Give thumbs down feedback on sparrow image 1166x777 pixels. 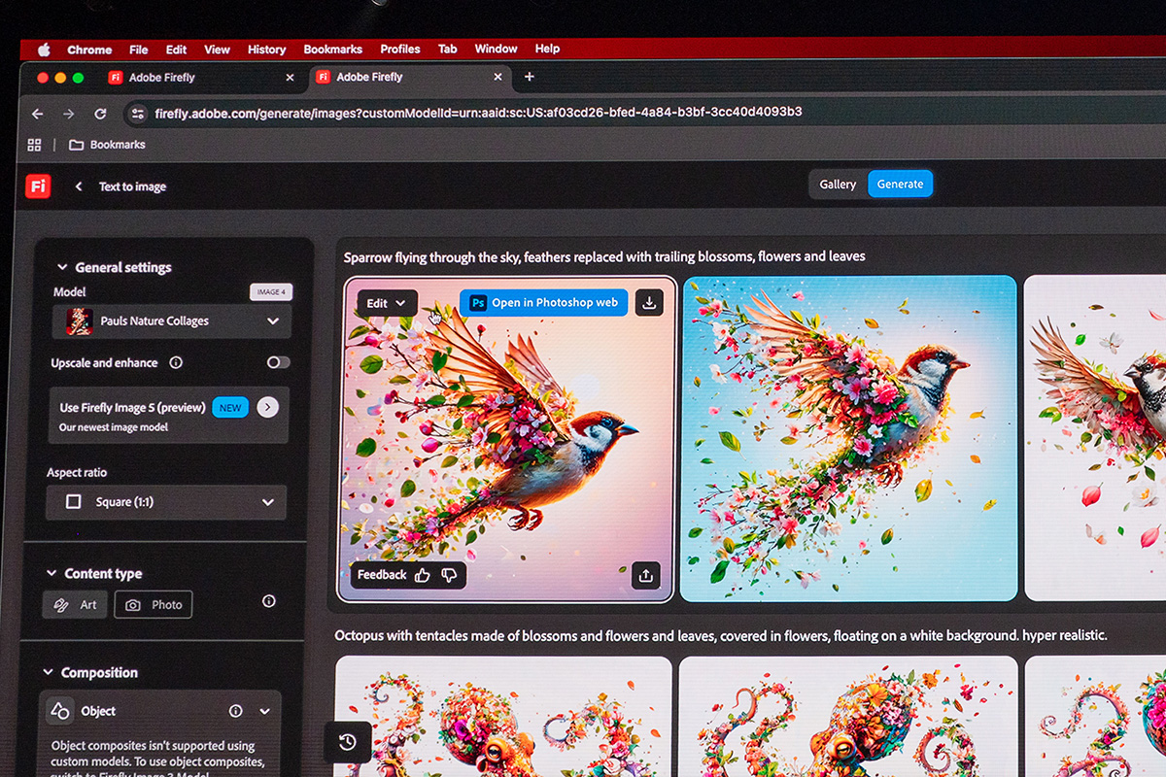449,575
